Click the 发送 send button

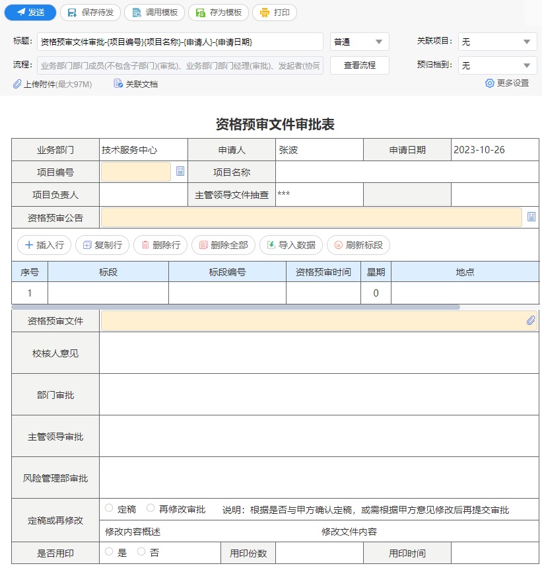(x=30, y=13)
